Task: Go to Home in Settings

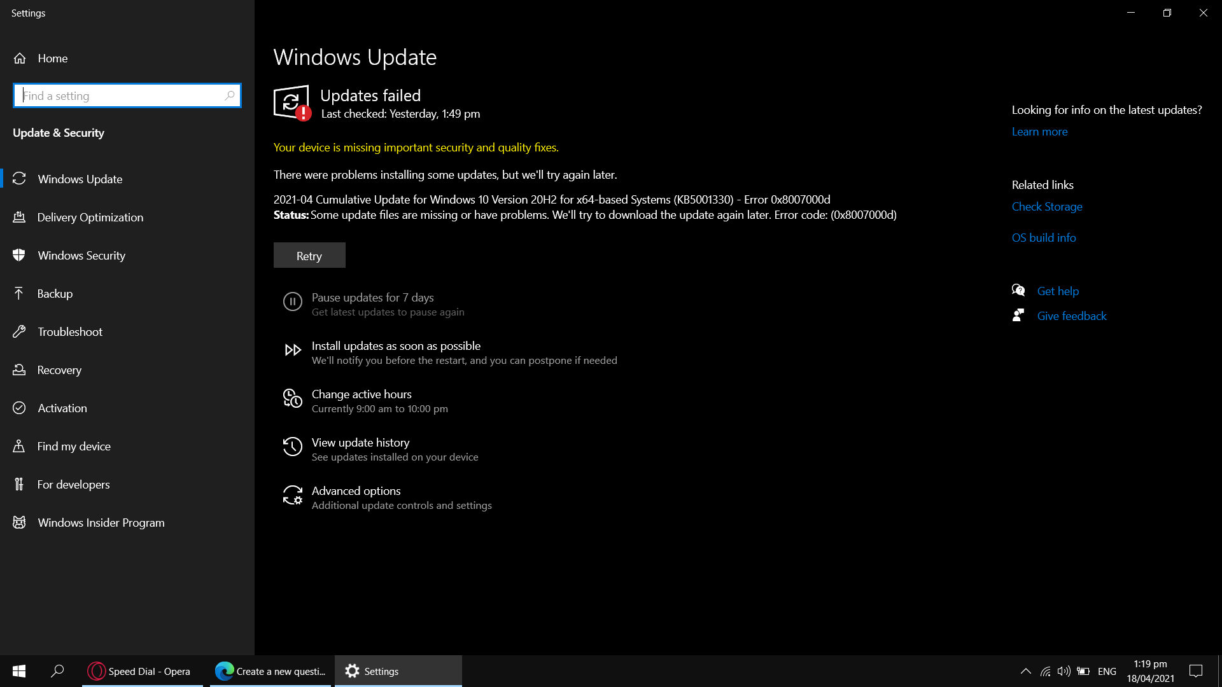Action: pos(127,58)
